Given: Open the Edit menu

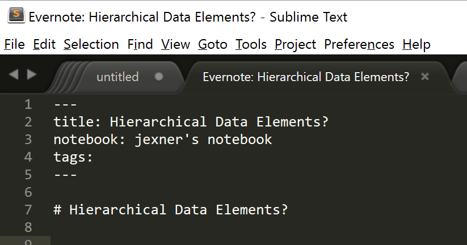Looking at the screenshot, I should [44, 44].
